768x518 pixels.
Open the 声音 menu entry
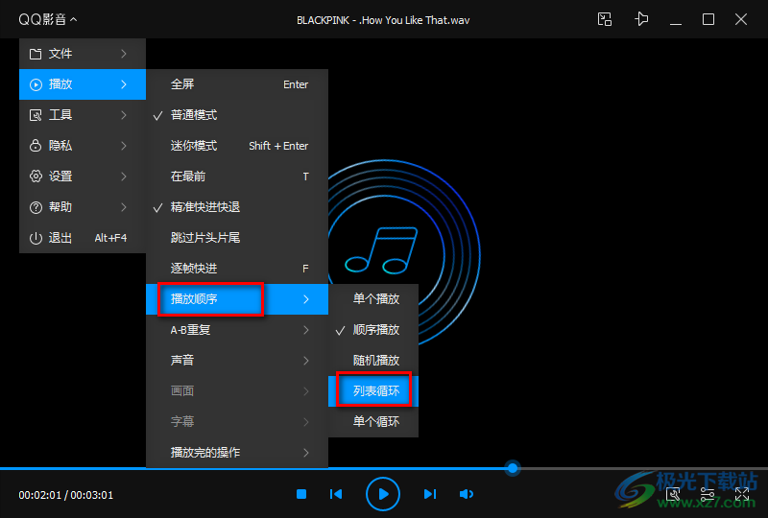point(237,361)
